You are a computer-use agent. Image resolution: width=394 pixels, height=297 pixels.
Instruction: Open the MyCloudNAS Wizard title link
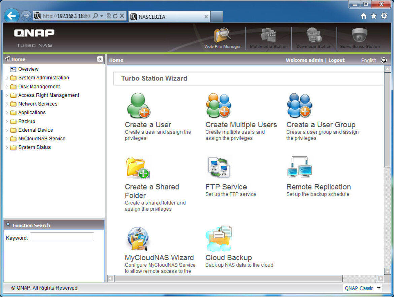(x=159, y=258)
